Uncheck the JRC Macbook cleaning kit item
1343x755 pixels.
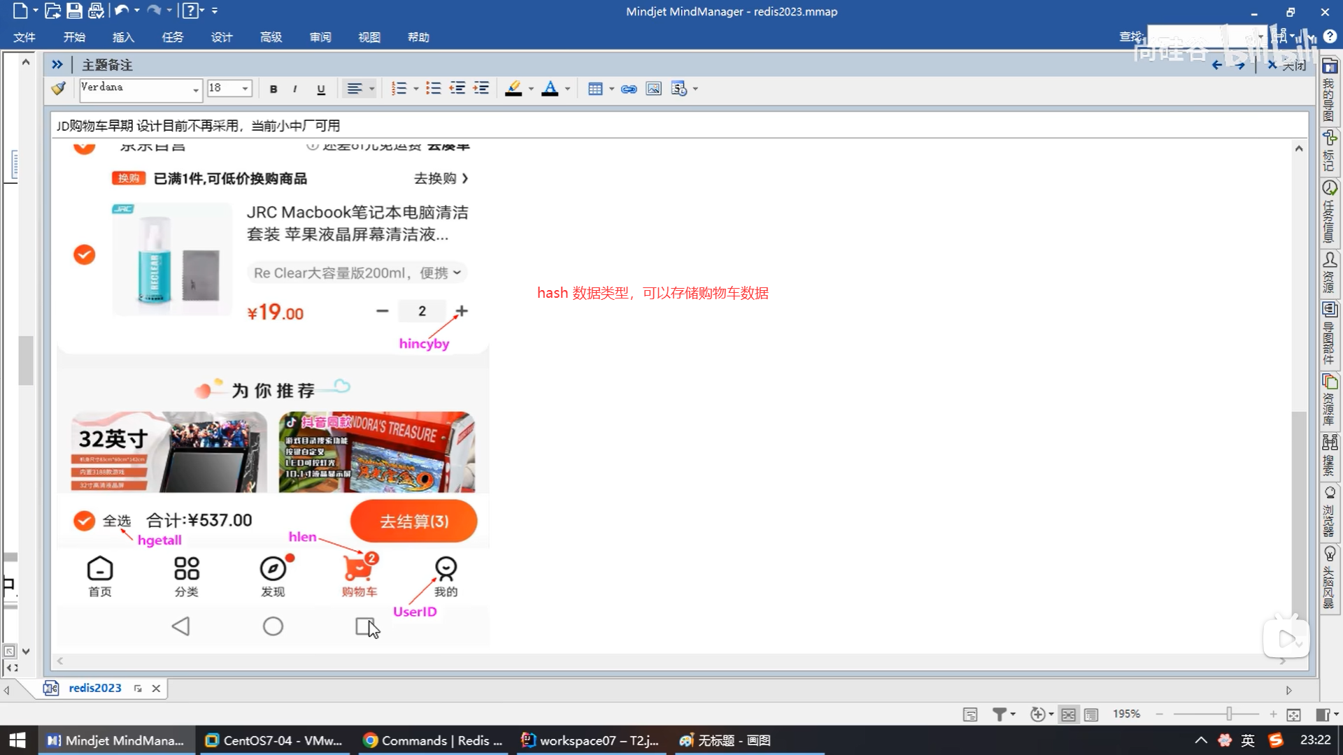[x=85, y=254]
